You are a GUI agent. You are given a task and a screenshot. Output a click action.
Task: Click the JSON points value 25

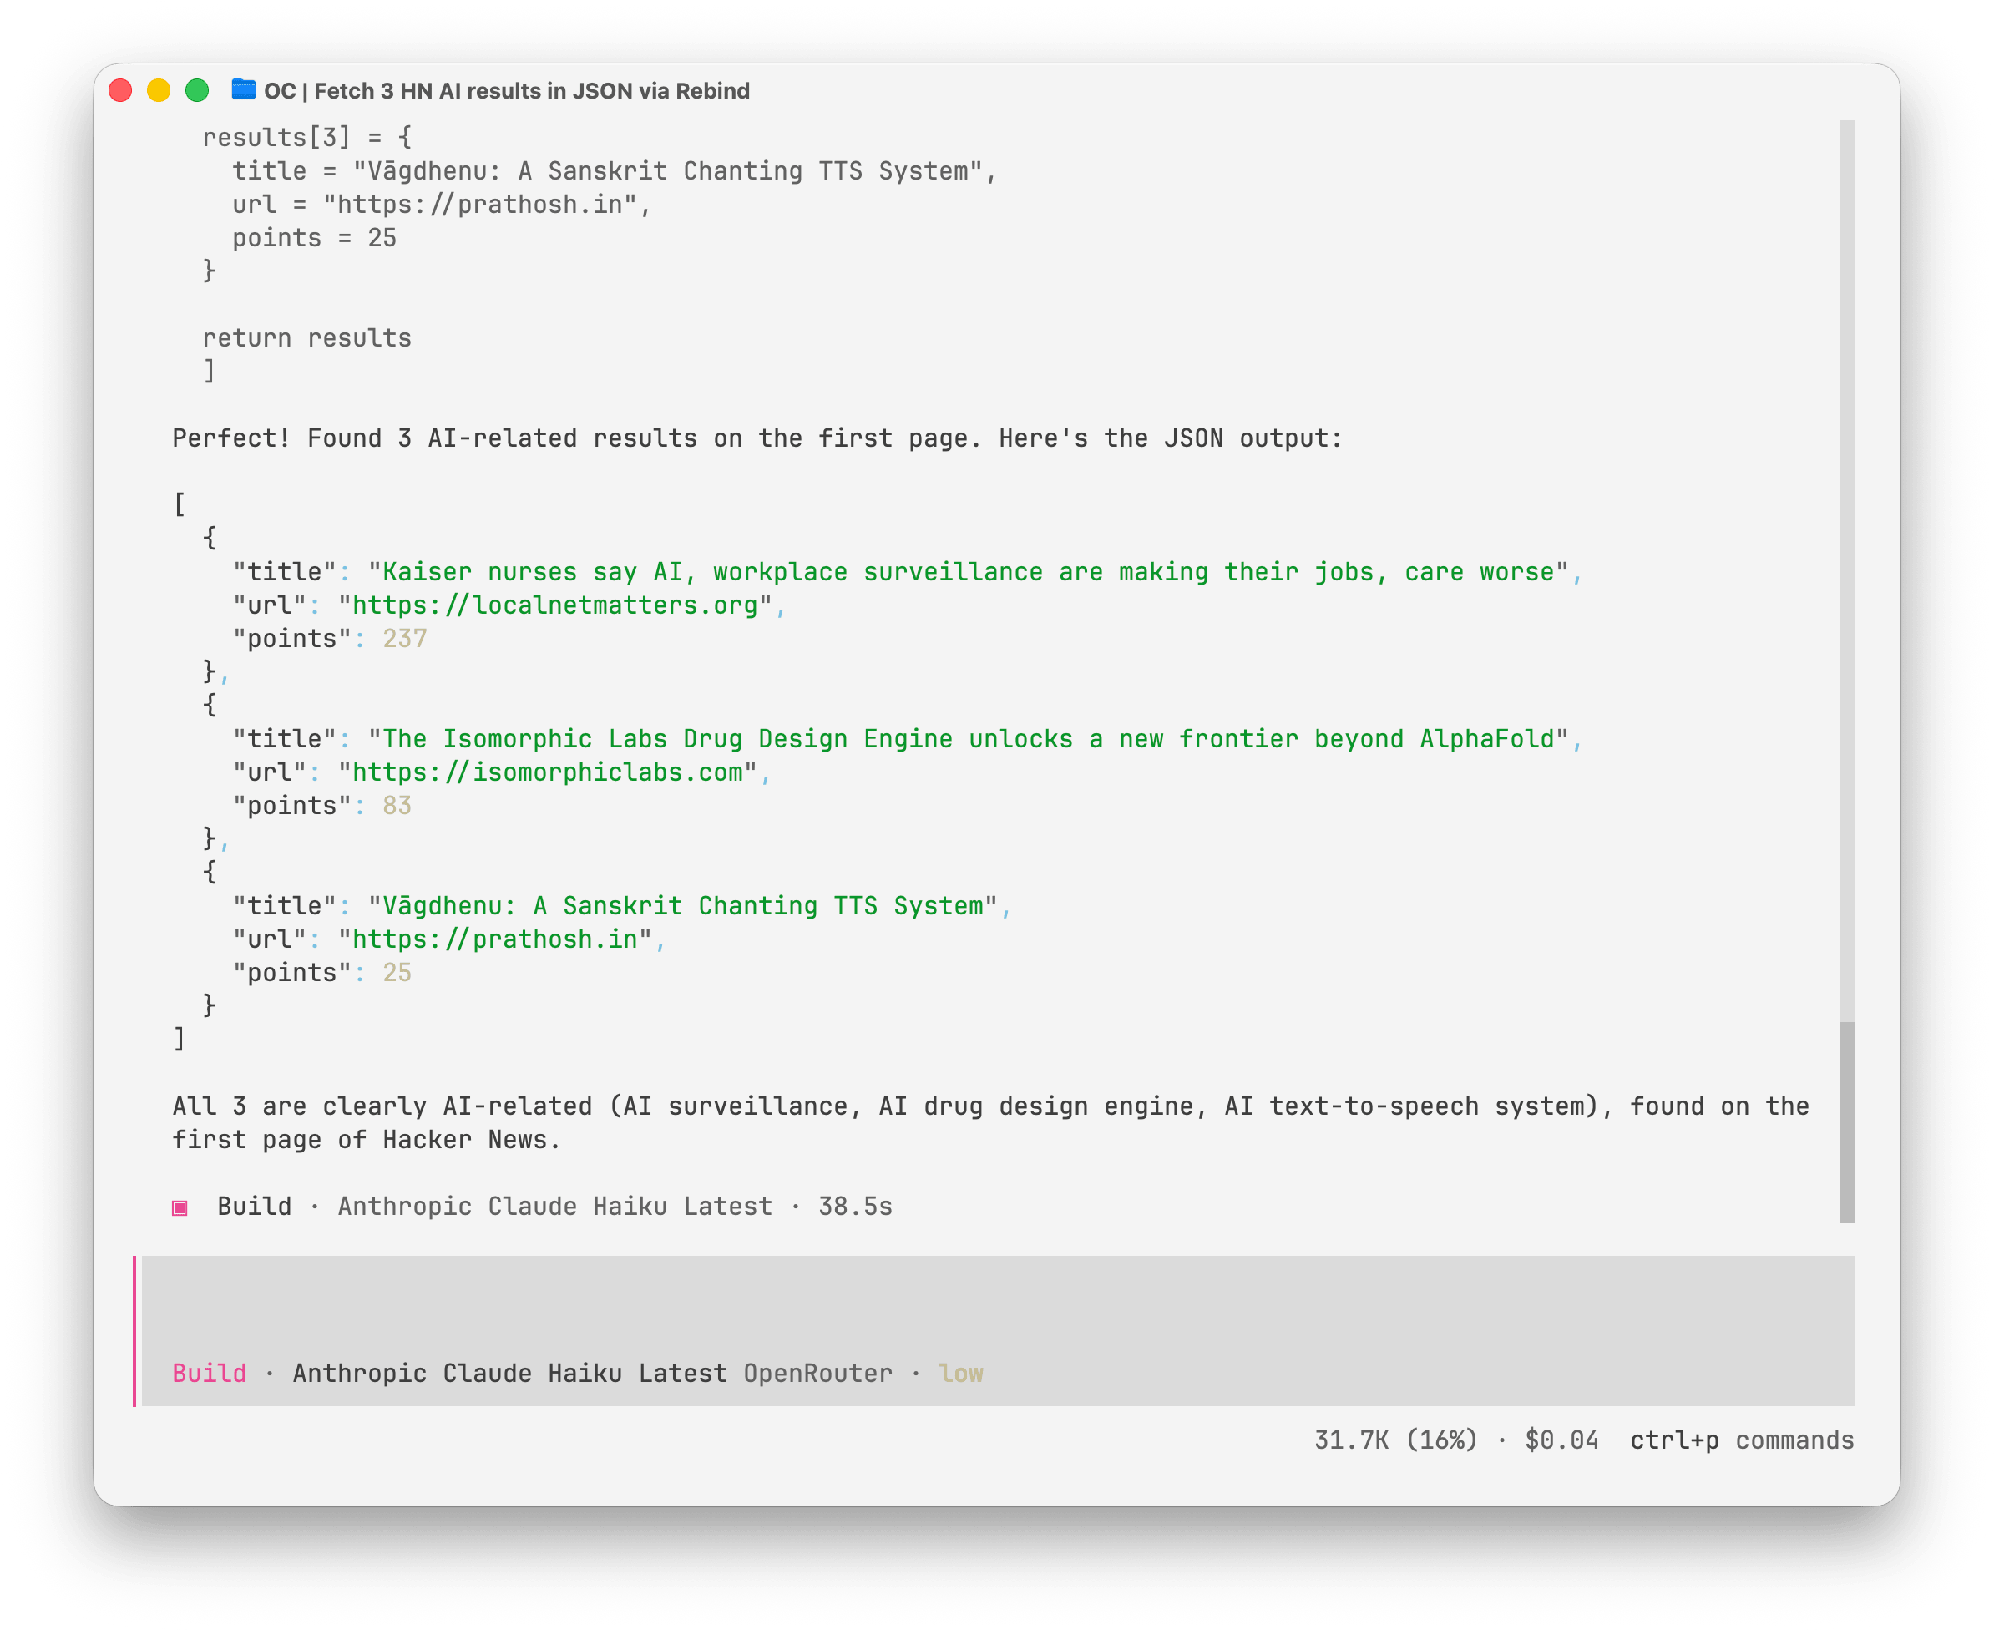tap(397, 974)
